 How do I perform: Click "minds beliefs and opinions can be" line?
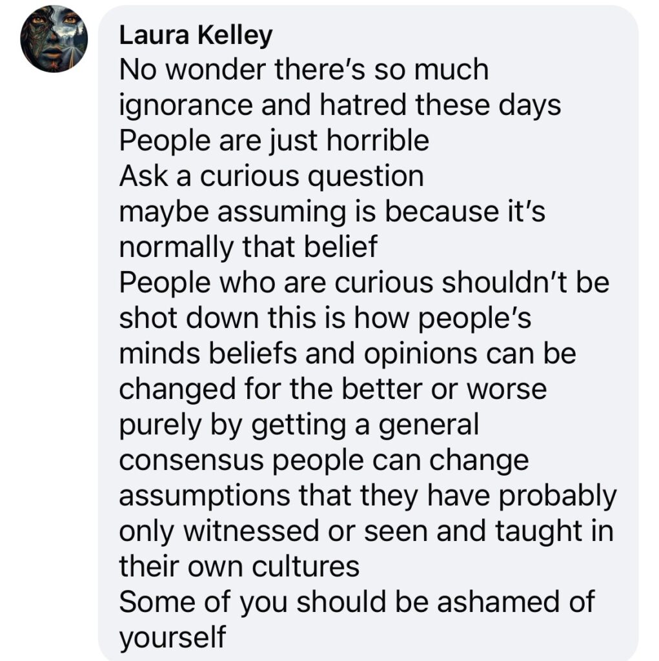(x=347, y=354)
